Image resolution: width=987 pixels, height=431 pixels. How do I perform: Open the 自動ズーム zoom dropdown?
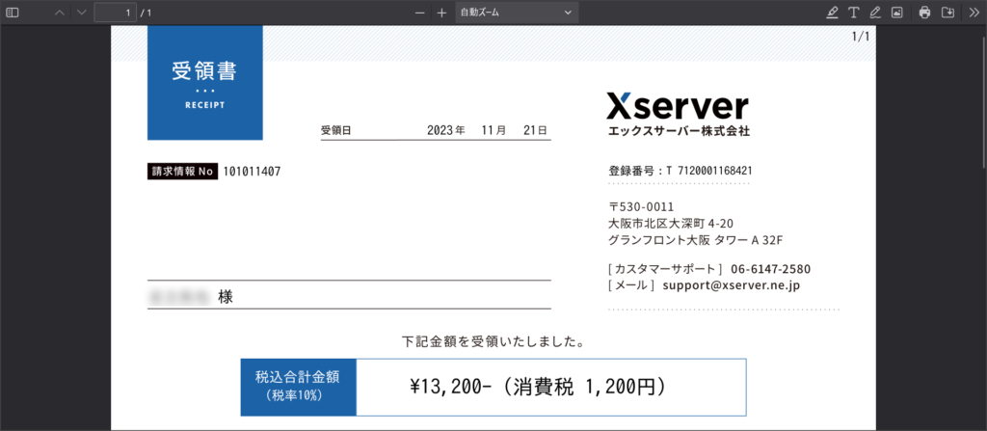point(517,13)
